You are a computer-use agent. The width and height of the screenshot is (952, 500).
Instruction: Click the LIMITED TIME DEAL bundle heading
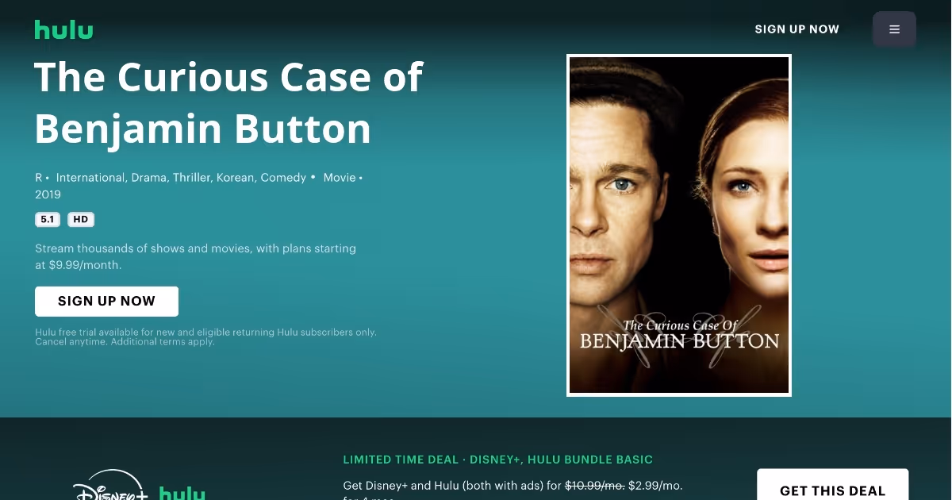tap(498, 460)
